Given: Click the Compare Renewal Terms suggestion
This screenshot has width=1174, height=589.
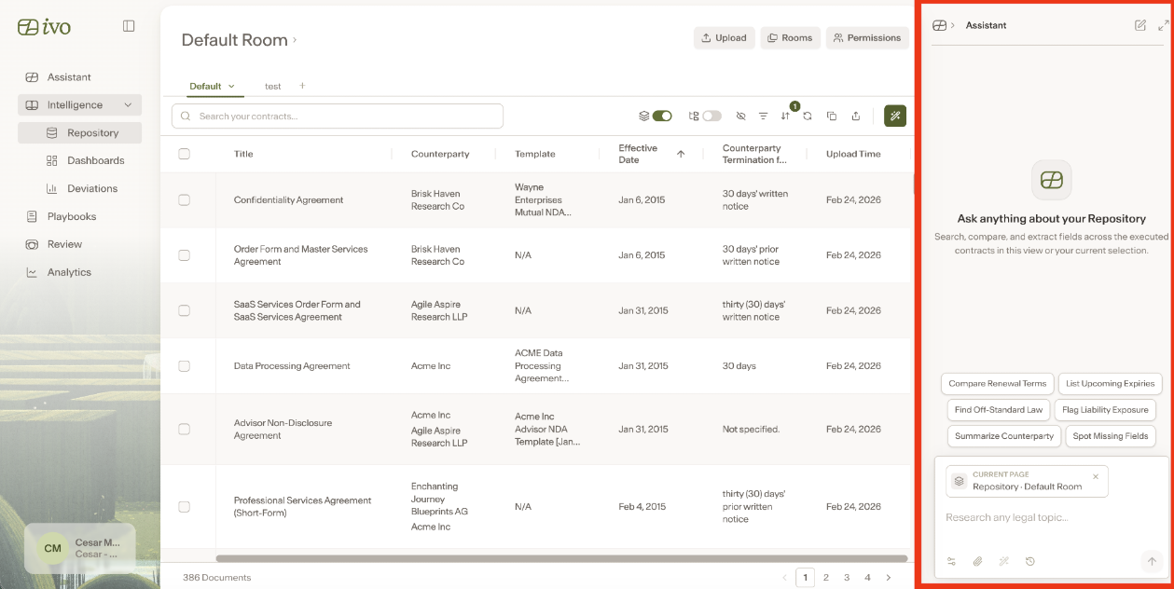Looking at the screenshot, I should pyautogui.click(x=998, y=383).
